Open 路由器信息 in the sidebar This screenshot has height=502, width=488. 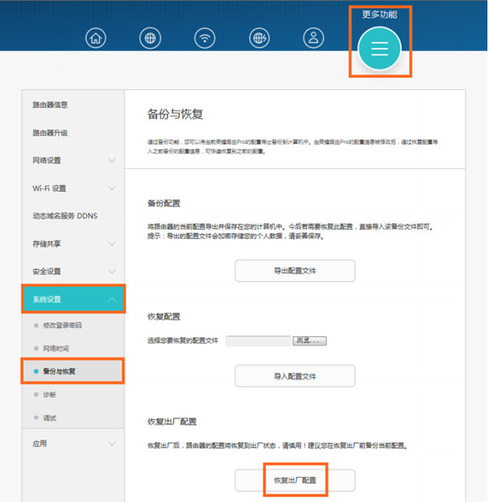coord(50,105)
